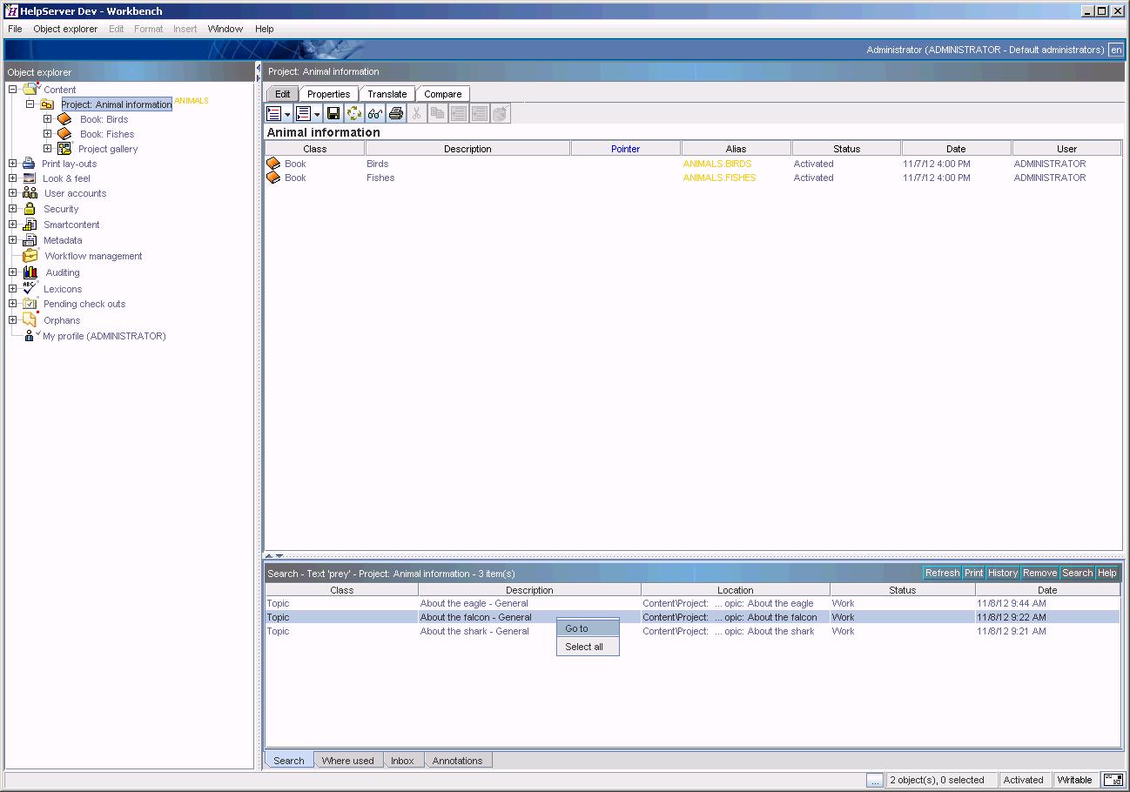
Task: Collapse the Project: Animal information node
Action: click(x=30, y=104)
